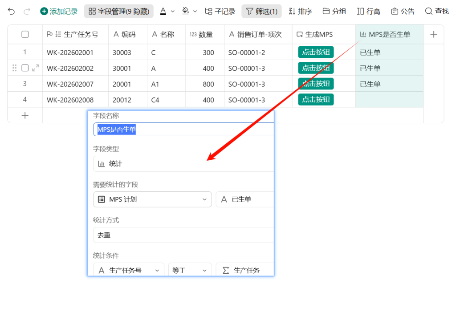Open the 等于 operator dropdown
Screen dimensions: 456x312
click(x=189, y=270)
